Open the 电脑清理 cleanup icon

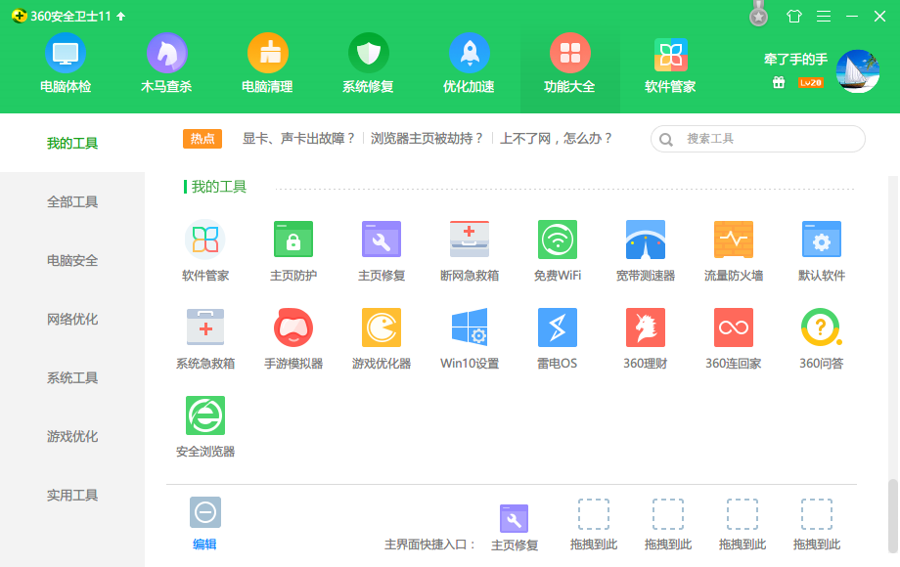click(267, 54)
